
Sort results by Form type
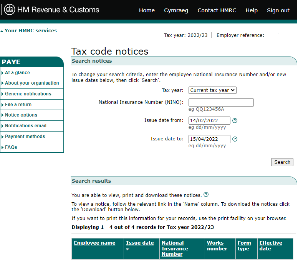pyautogui.click(x=244, y=246)
